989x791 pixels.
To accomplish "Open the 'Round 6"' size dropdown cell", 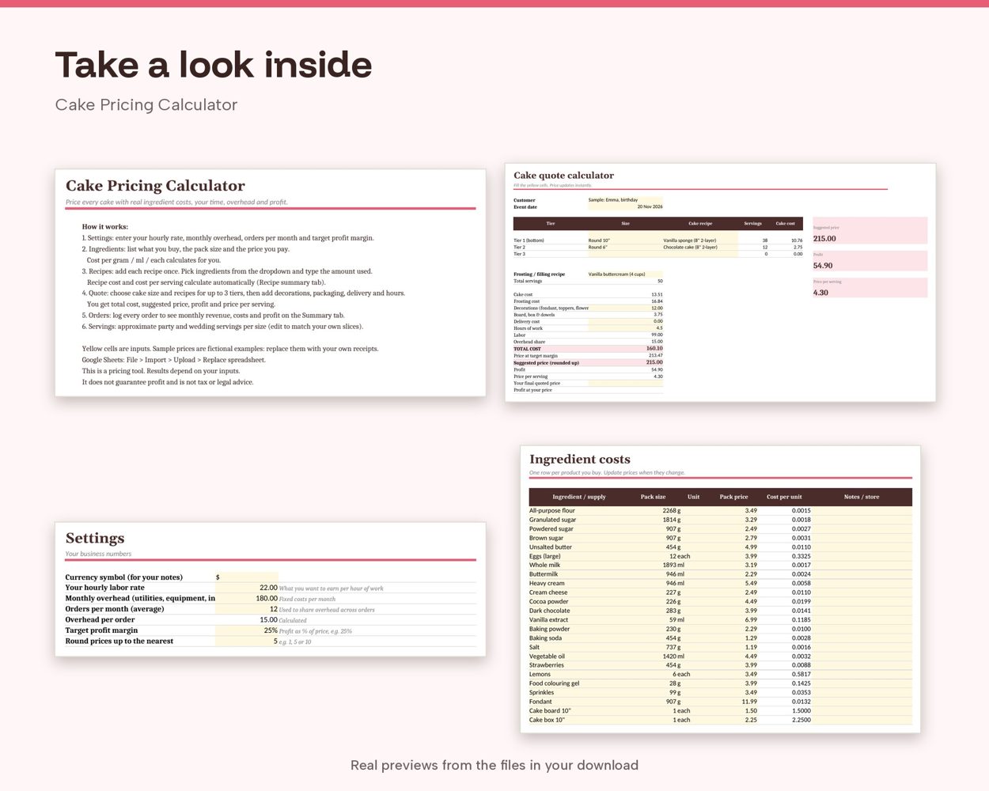I will [x=625, y=247].
